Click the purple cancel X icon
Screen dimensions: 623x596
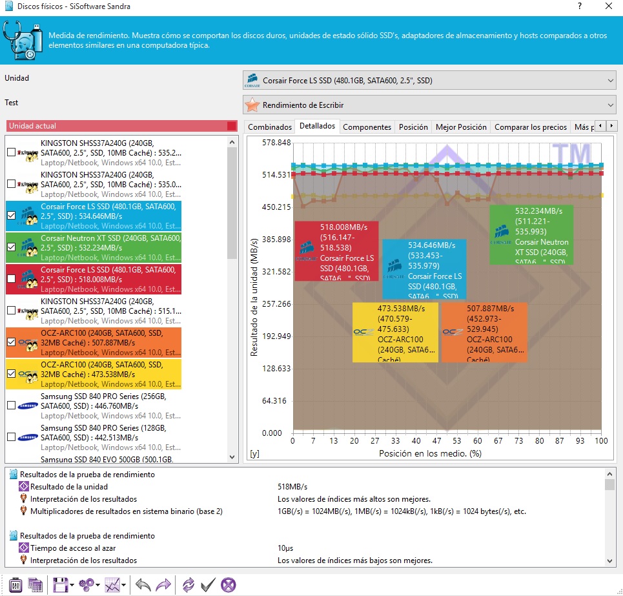coord(228,585)
